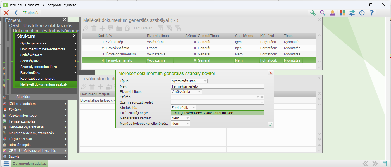The height and width of the screenshot is (167, 391).
Task: Click the purple magnifier search icon
Action: (x=323, y=13)
